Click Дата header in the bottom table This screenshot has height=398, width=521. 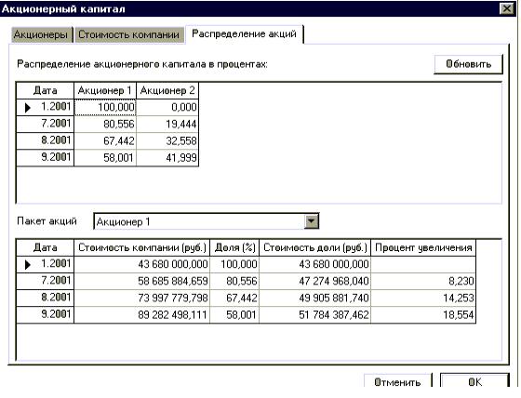tap(46, 248)
